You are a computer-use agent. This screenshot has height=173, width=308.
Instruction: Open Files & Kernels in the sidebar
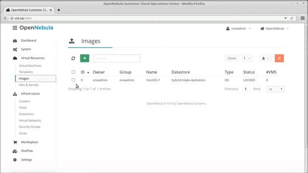[x=29, y=85]
